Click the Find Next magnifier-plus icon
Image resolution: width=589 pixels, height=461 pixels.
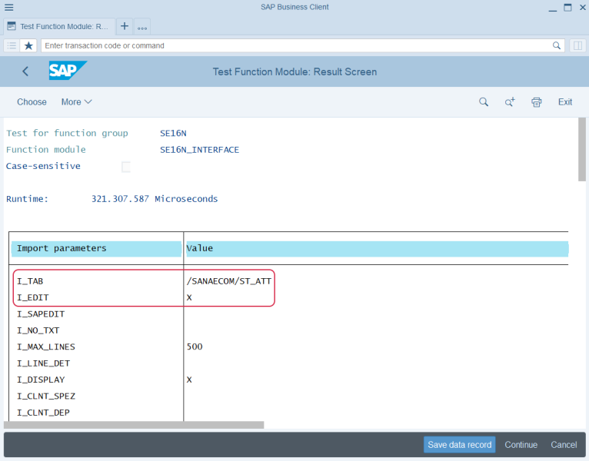[x=510, y=101]
